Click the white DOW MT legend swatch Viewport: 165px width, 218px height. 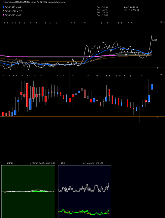click(3, 12)
